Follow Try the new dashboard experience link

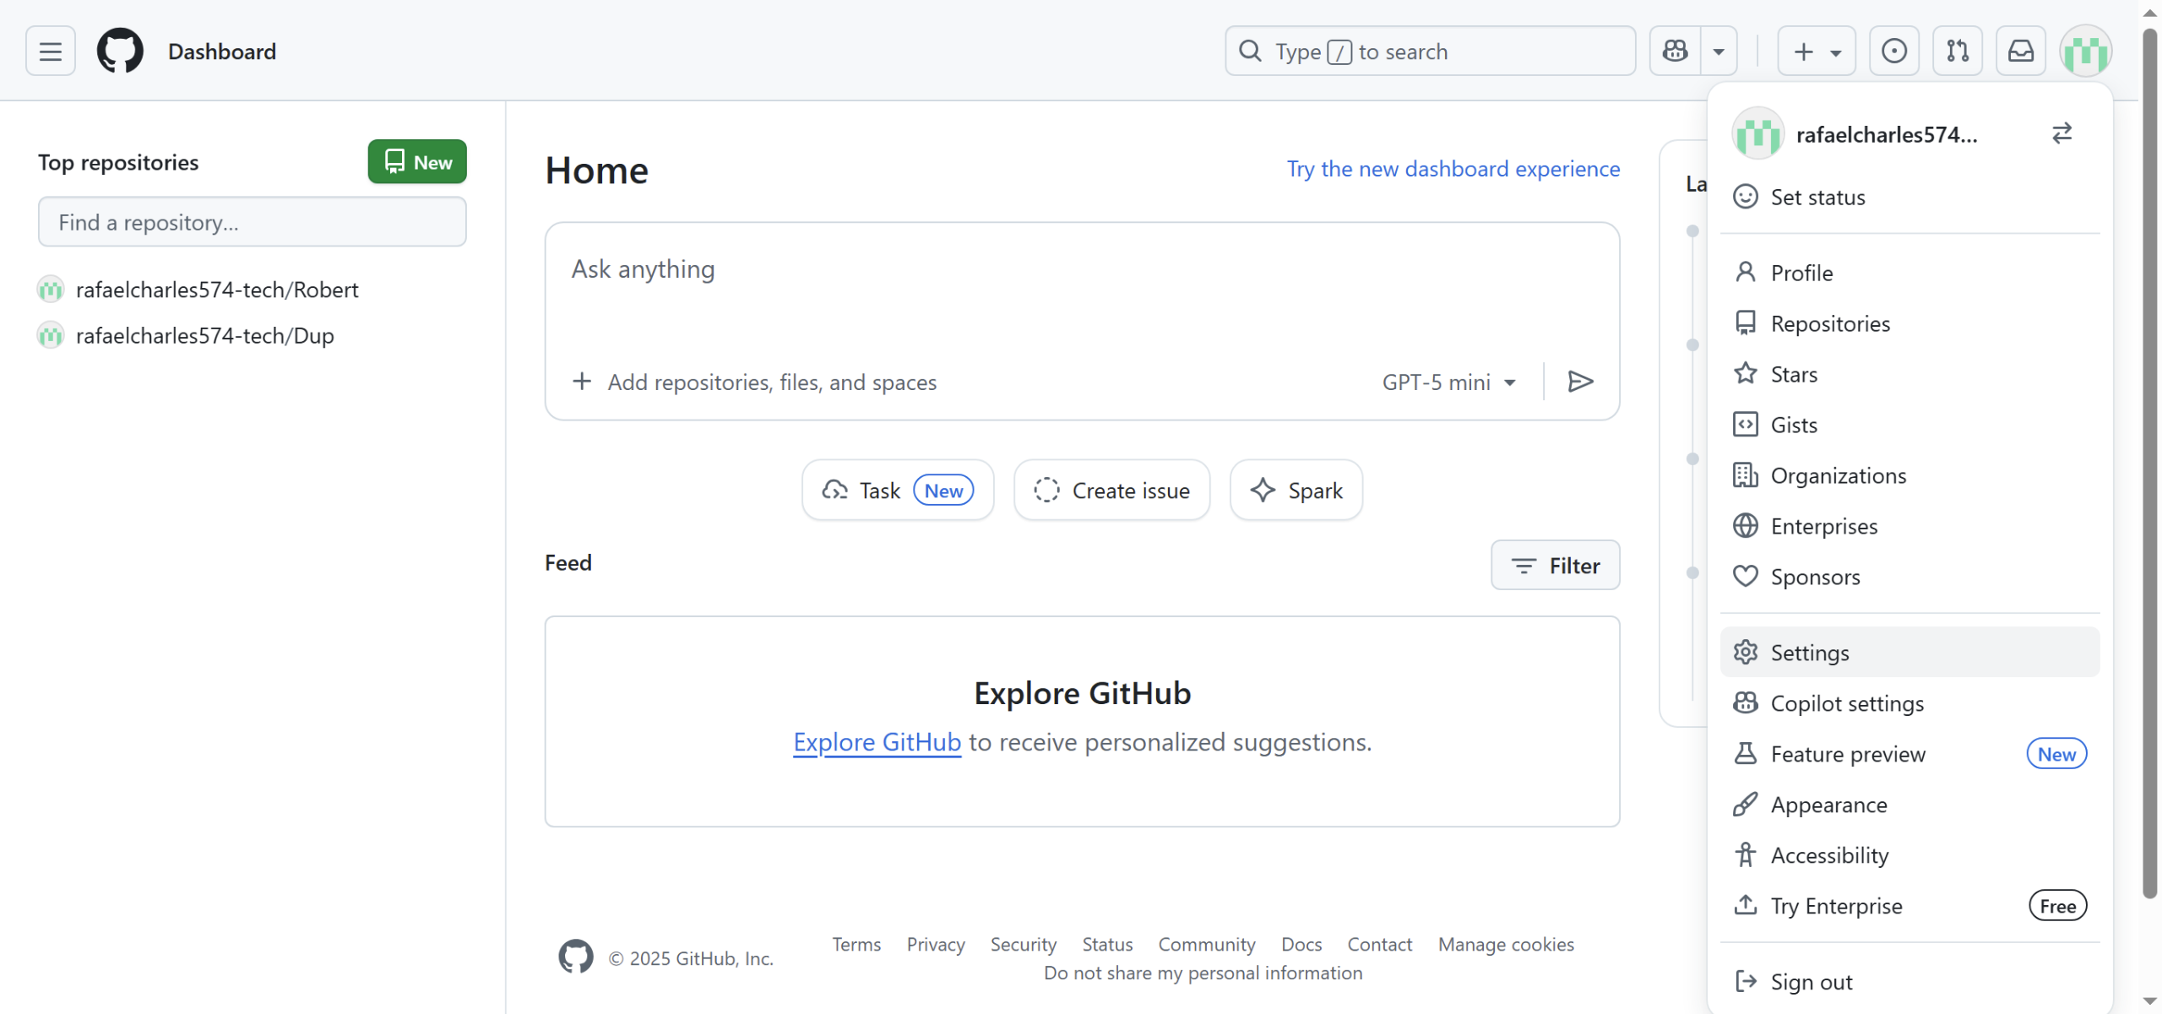pyautogui.click(x=1453, y=169)
